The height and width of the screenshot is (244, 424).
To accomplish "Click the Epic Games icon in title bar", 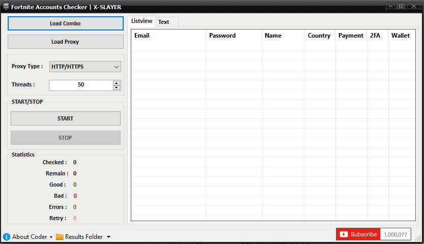I will [x=6, y=6].
